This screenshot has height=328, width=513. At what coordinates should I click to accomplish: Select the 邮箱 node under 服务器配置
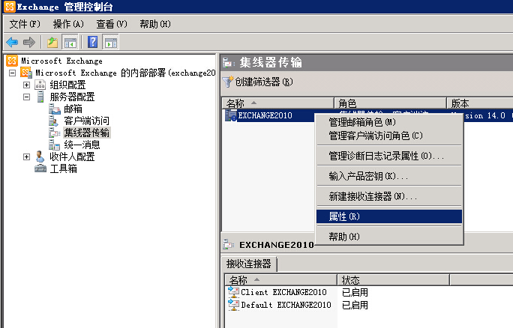point(73,109)
